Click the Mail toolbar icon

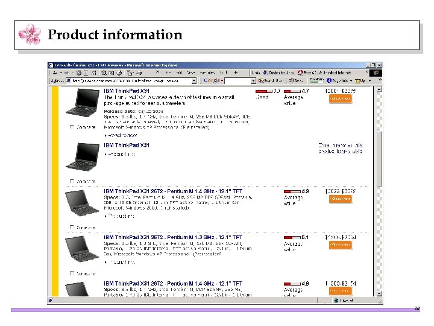point(129,73)
